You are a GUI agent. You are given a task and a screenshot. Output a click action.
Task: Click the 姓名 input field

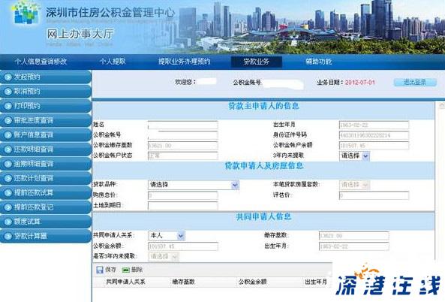[x=183, y=125]
